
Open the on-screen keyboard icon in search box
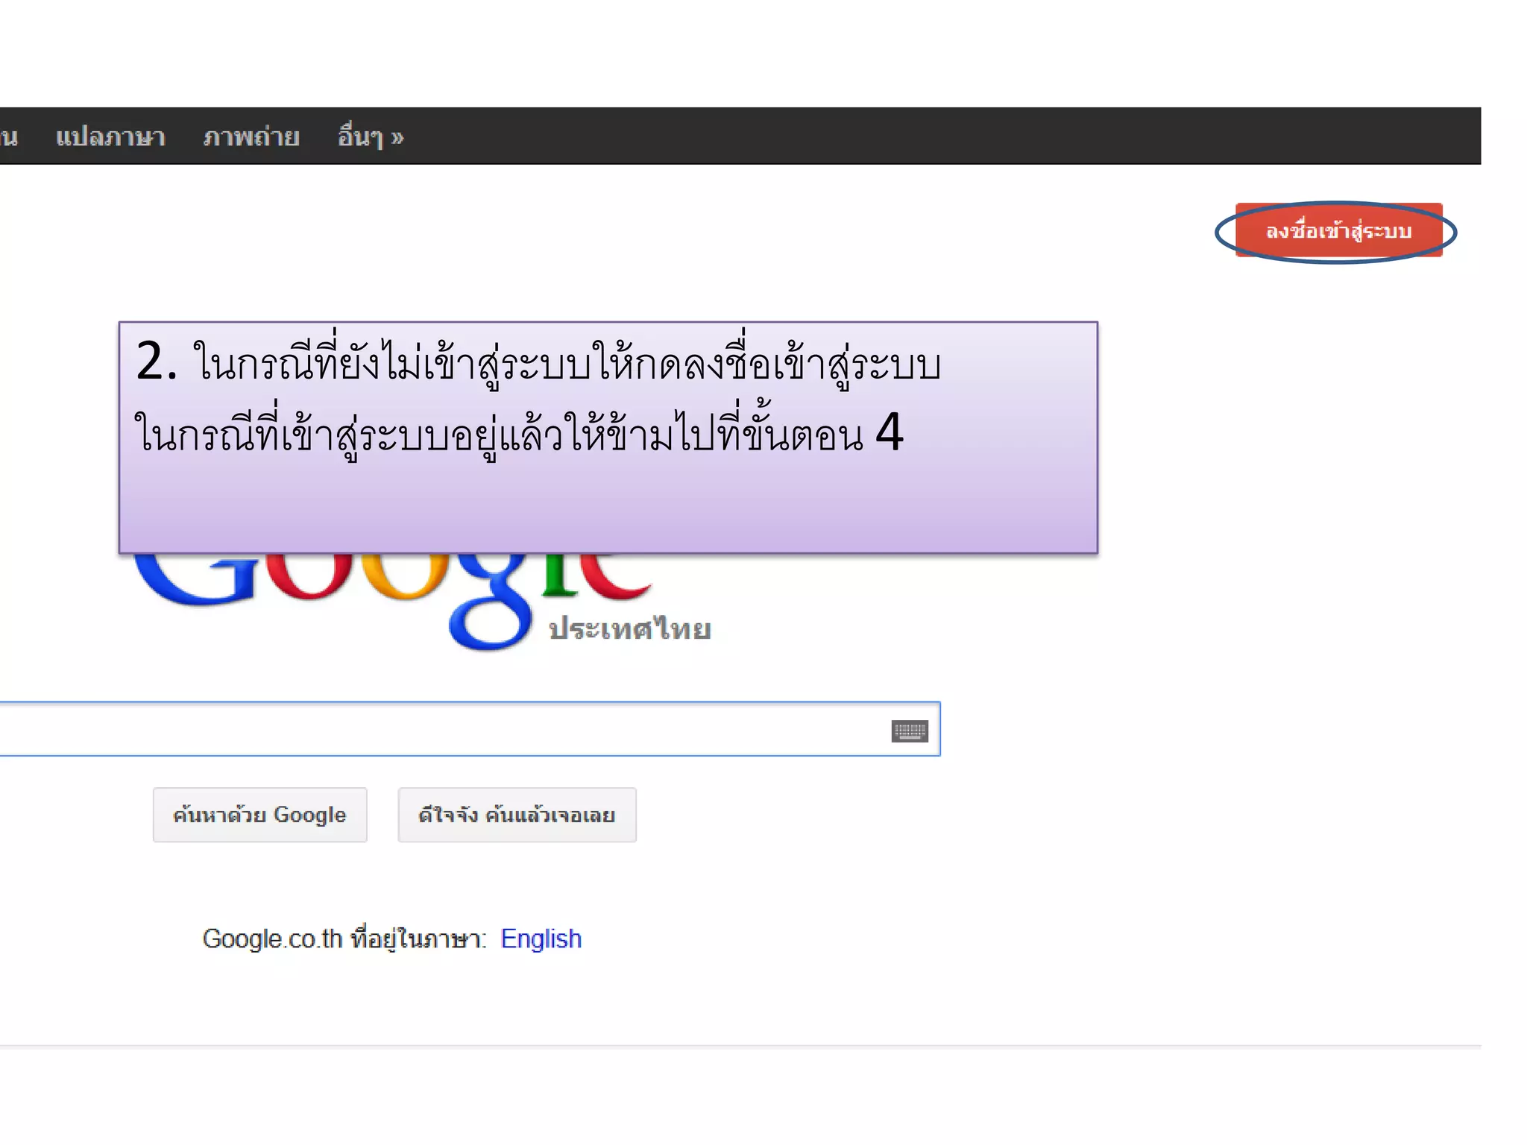910,731
